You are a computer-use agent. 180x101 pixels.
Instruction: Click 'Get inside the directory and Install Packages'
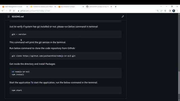(32, 64)
